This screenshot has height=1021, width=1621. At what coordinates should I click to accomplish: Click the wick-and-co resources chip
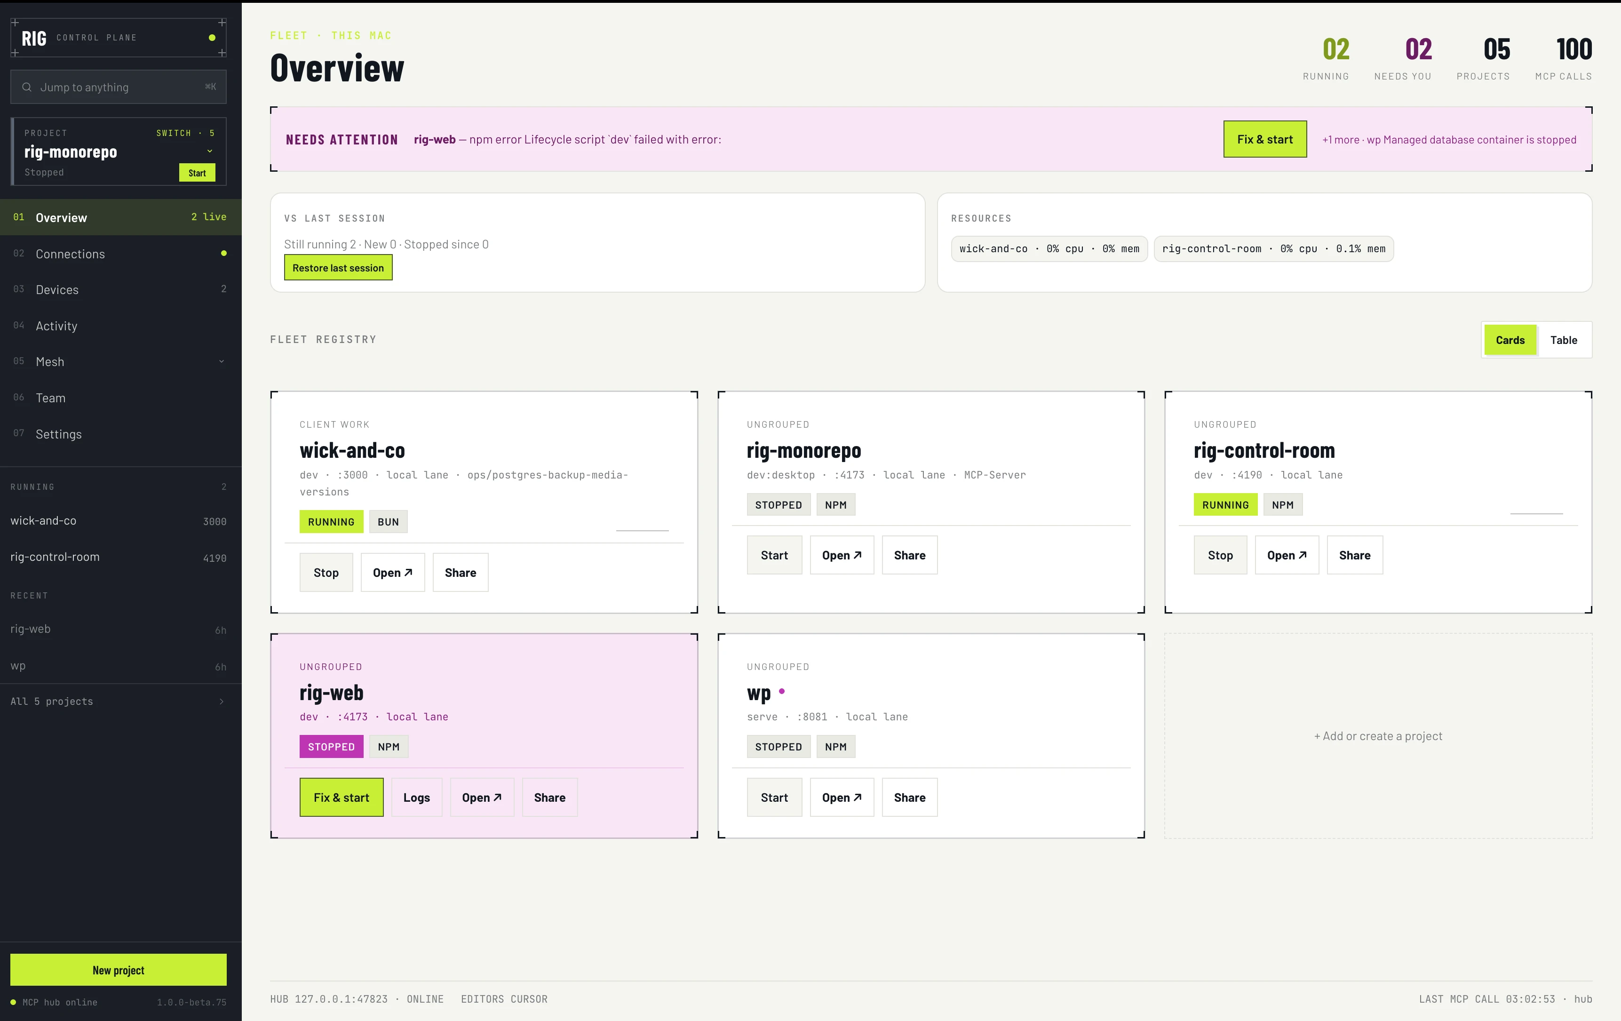coord(1049,248)
